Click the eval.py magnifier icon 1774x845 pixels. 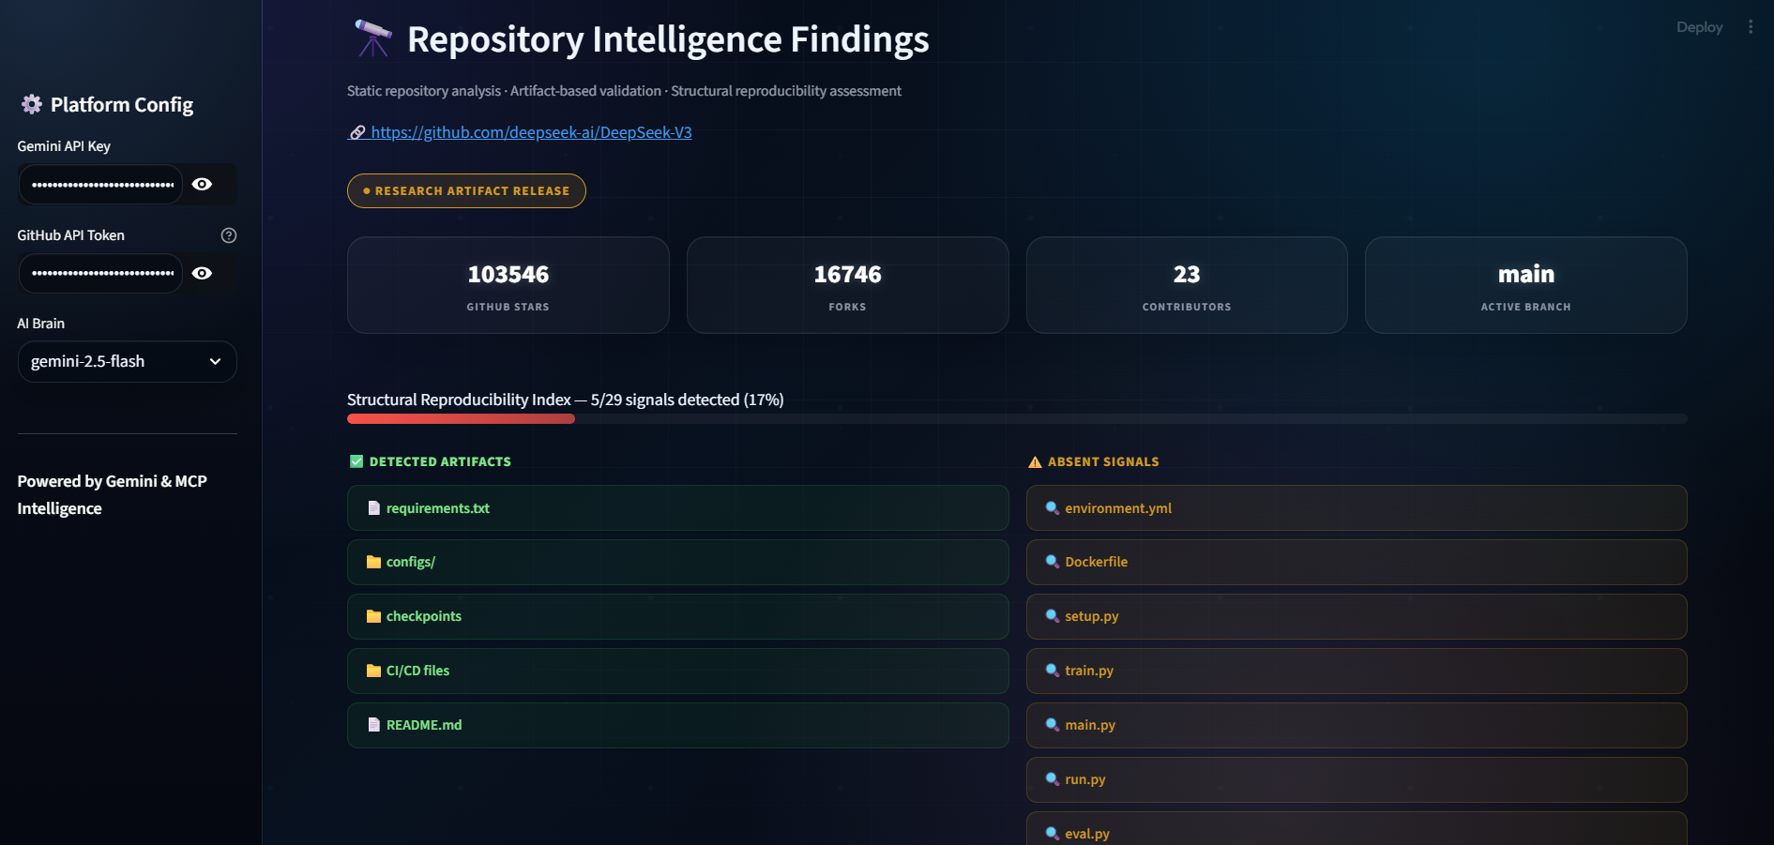pos(1053,834)
